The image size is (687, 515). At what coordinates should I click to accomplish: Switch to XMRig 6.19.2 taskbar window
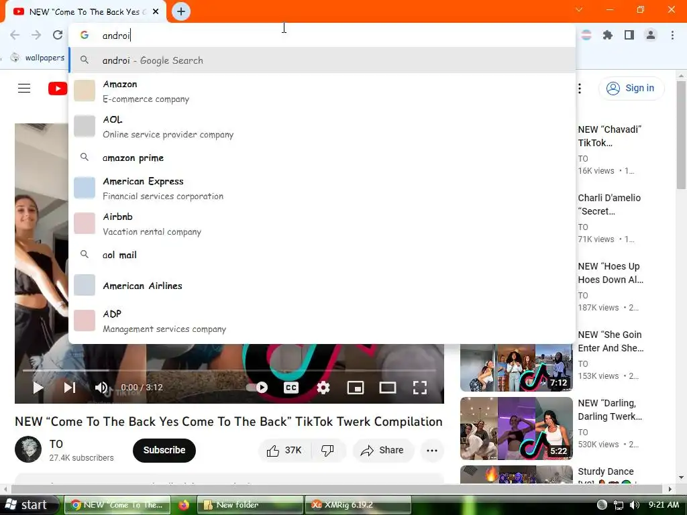pos(358,505)
